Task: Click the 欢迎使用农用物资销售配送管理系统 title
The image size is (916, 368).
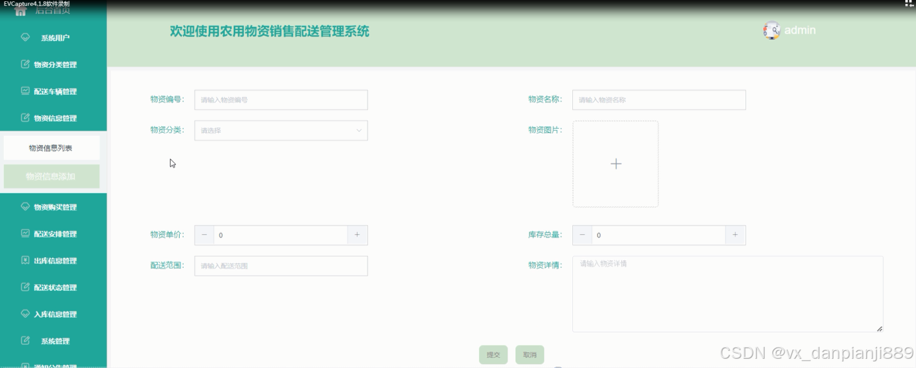Action: [x=270, y=31]
